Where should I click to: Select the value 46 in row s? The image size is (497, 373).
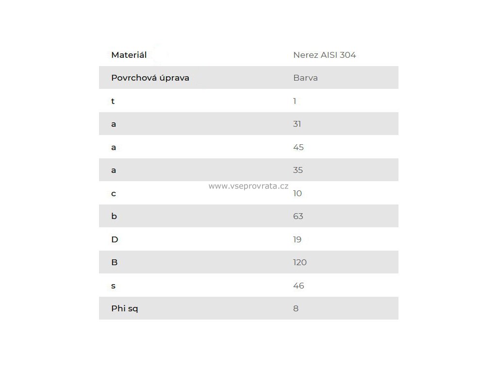298,286
